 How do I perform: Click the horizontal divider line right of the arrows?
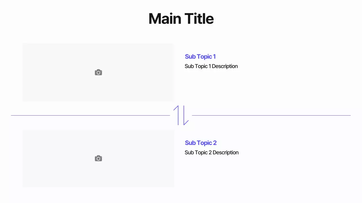[271, 115]
